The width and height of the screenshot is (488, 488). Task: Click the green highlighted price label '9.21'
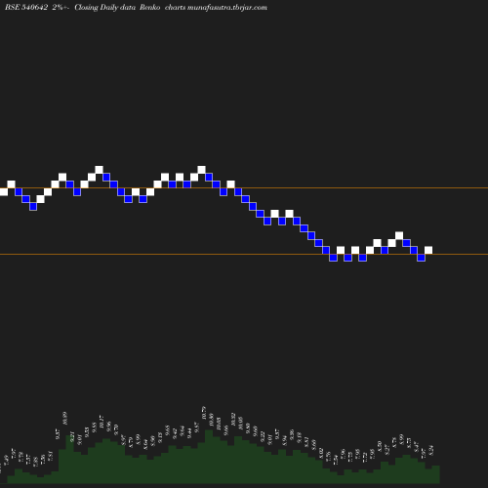[72, 436]
